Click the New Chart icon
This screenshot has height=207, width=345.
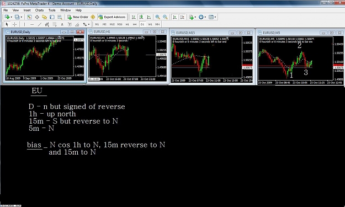(7, 17)
